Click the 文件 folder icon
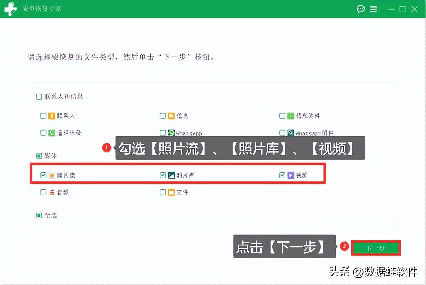This screenshot has width=426, height=285. click(x=171, y=192)
